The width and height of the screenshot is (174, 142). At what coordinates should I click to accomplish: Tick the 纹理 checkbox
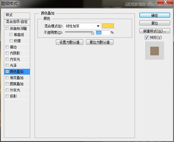pos(11,41)
